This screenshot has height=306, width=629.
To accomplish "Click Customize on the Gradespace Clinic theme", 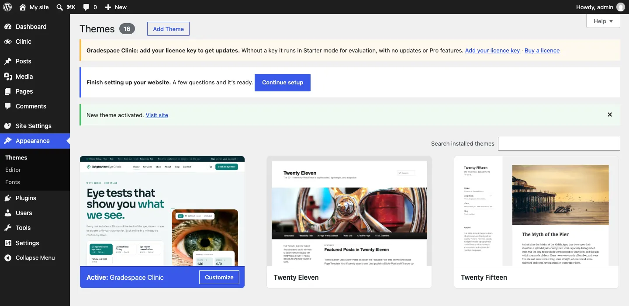I will click(219, 277).
